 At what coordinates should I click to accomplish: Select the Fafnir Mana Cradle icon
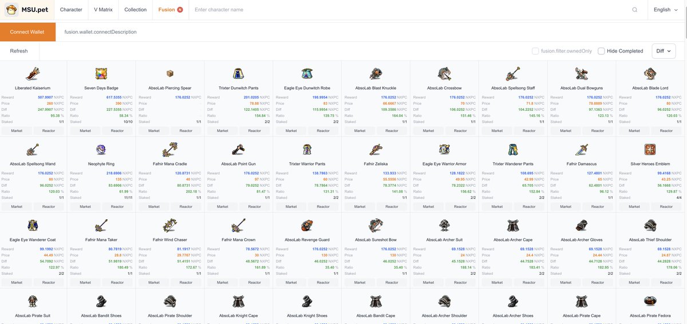click(170, 150)
